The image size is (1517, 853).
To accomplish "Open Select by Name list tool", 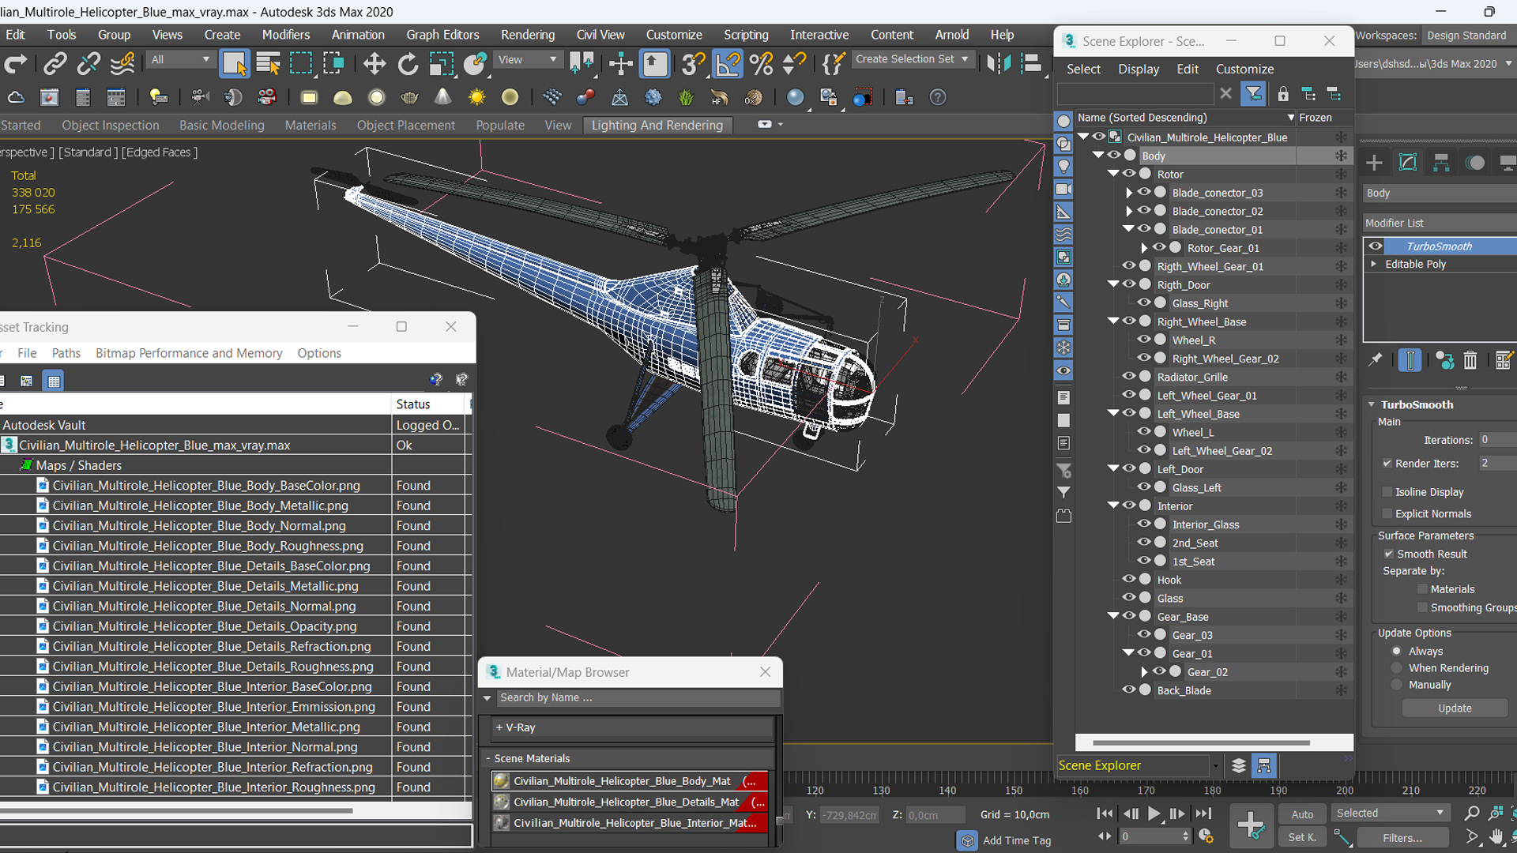I will (268, 63).
